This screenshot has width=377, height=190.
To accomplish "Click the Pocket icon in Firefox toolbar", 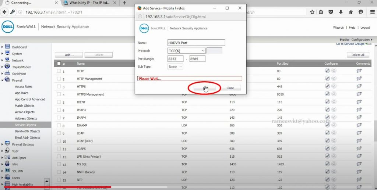I will click(x=331, y=12).
